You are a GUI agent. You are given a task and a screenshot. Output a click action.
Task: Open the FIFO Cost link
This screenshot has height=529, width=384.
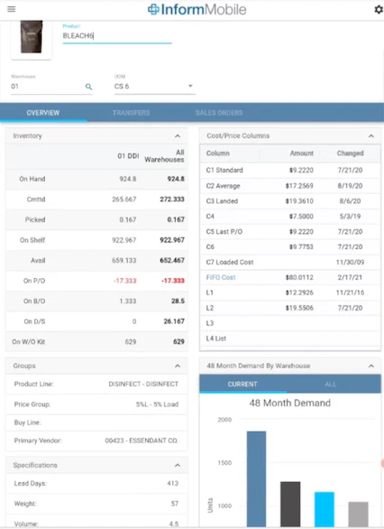221,277
